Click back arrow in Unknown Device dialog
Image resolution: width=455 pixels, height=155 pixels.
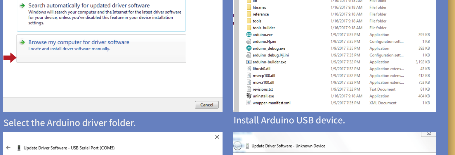pyautogui.click(x=238, y=146)
